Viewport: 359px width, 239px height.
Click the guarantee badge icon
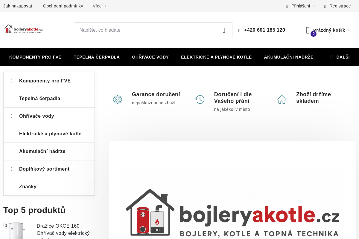118,99
